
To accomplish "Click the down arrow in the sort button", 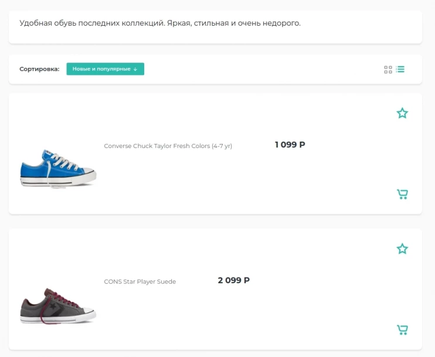I will click(135, 69).
